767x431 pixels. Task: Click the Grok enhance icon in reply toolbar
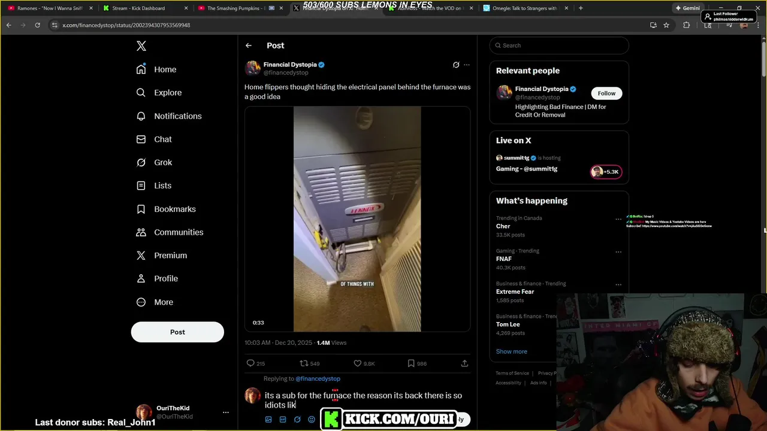297,420
